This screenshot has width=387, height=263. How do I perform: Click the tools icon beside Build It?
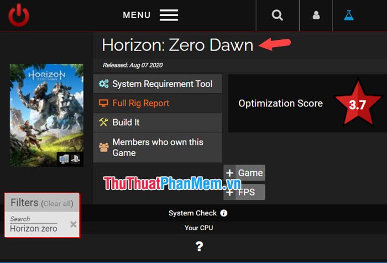(x=104, y=122)
